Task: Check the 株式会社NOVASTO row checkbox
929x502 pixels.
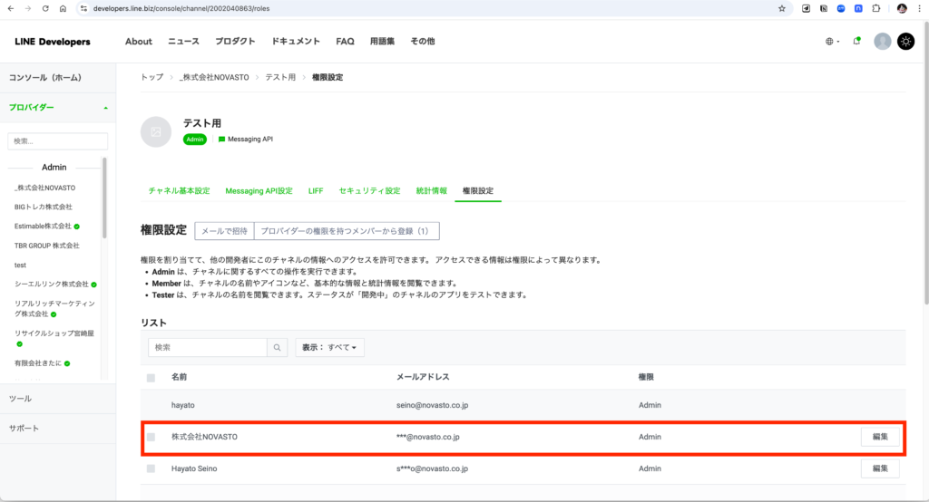Action: point(152,437)
